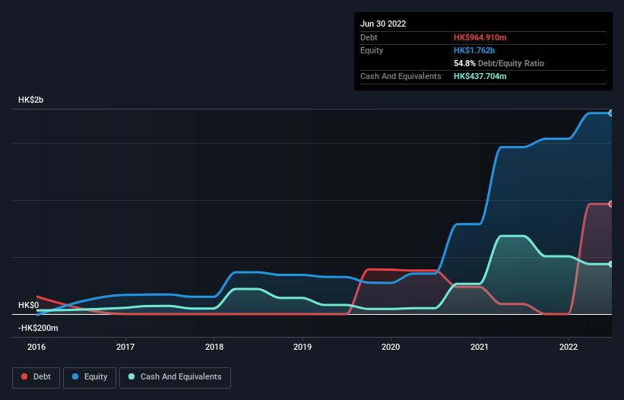624x400 pixels.
Task: Click the HK$0 y-axis label
Action: click(29, 305)
